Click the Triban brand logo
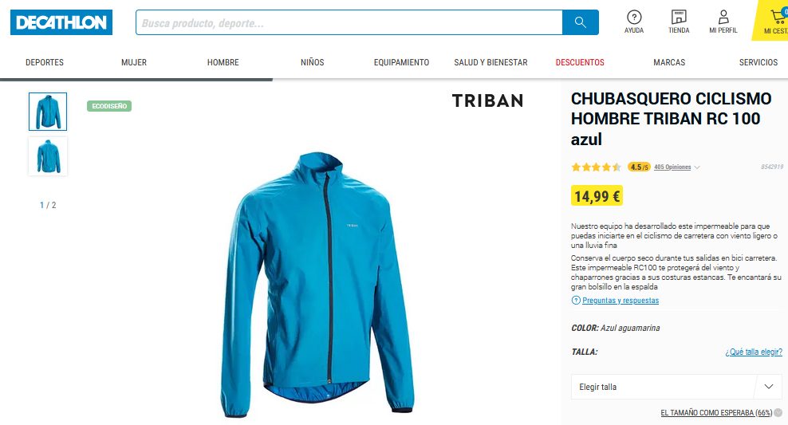Image resolution: width=788 pixels, height=425 pixels. click(x=487, y=100)
